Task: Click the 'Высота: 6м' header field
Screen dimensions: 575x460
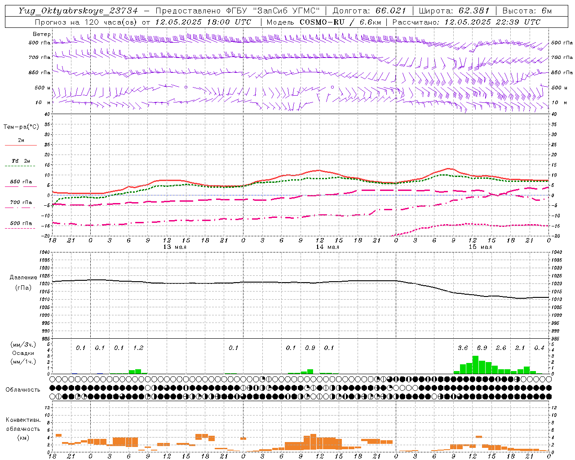Action: click(527, 11)
